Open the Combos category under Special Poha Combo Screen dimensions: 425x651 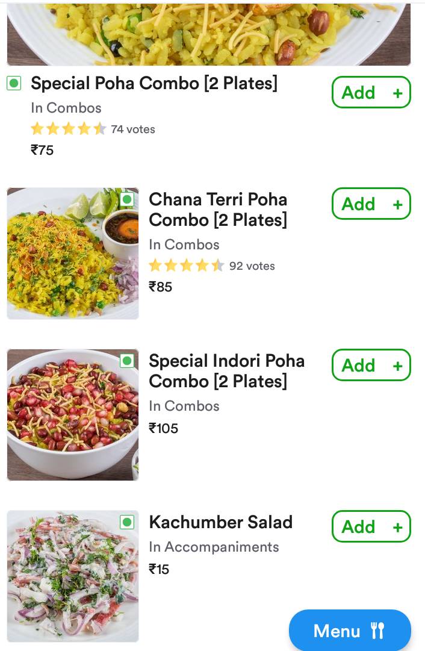(x=66, y=108)
